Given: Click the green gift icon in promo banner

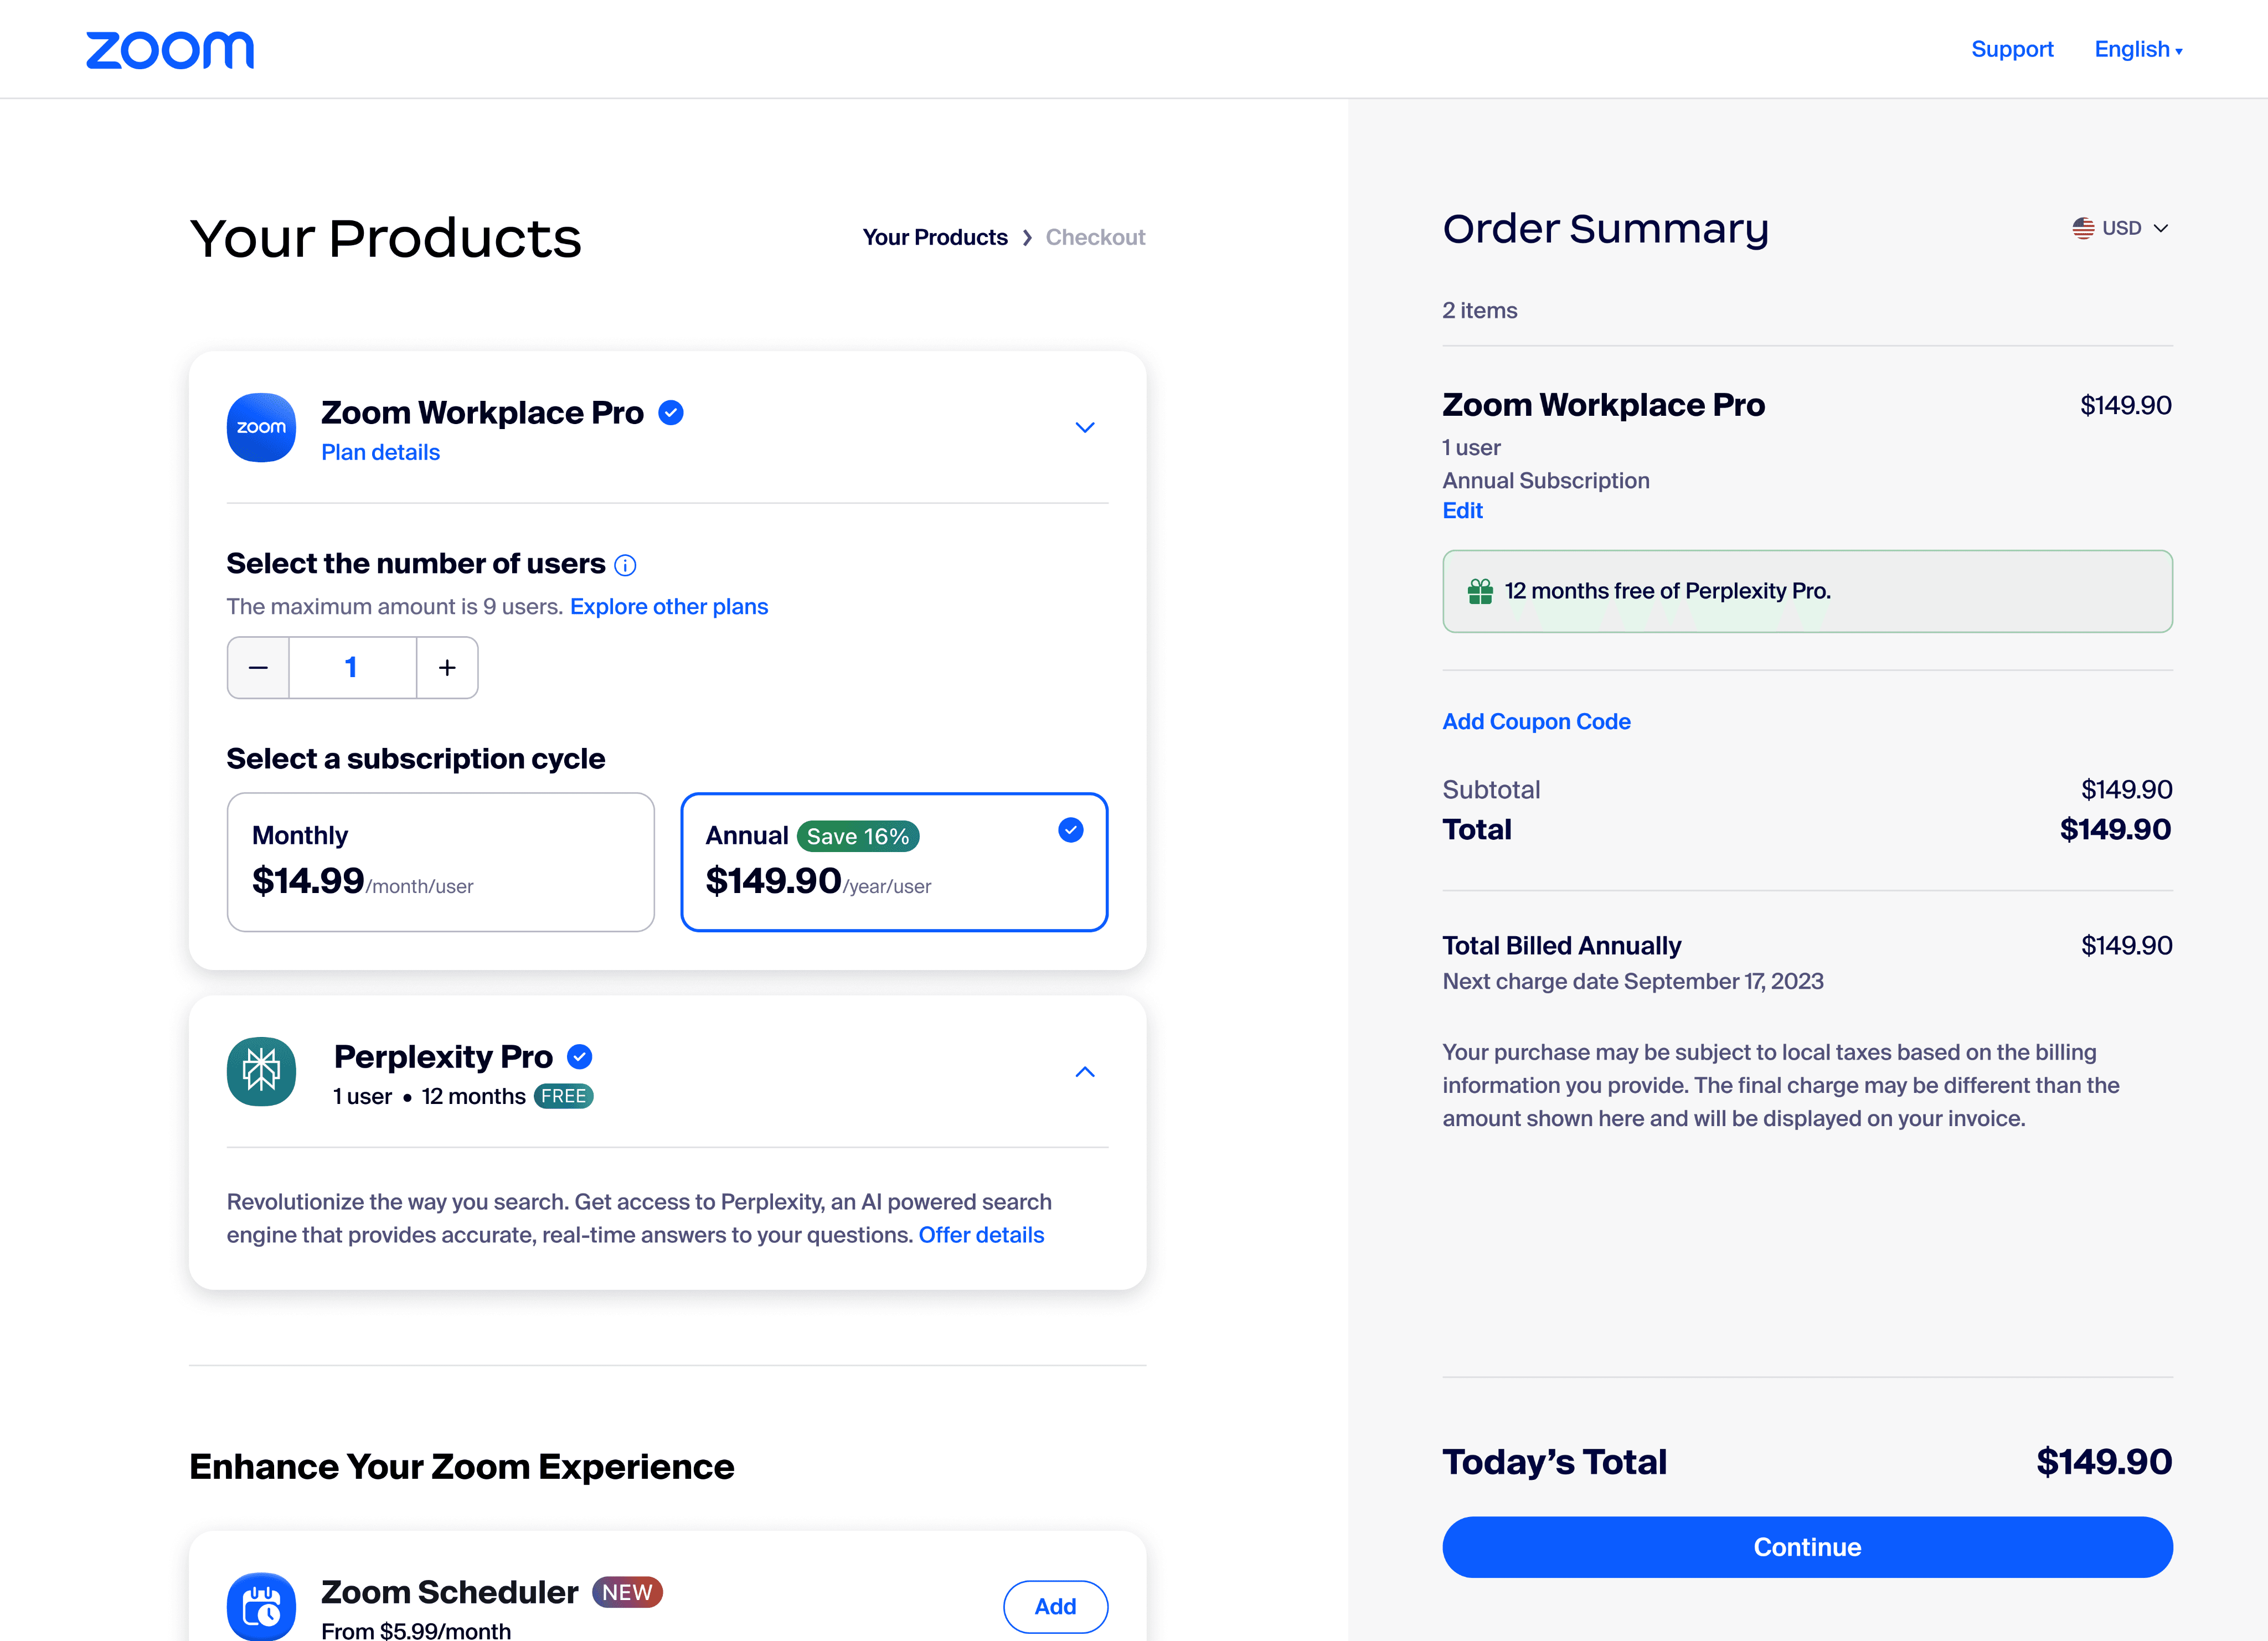Looking at the screenshot, I should [1480, 592].
